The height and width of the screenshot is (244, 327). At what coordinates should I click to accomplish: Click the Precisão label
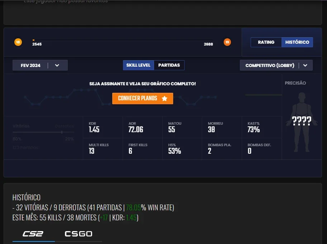(x=295, y=83)
